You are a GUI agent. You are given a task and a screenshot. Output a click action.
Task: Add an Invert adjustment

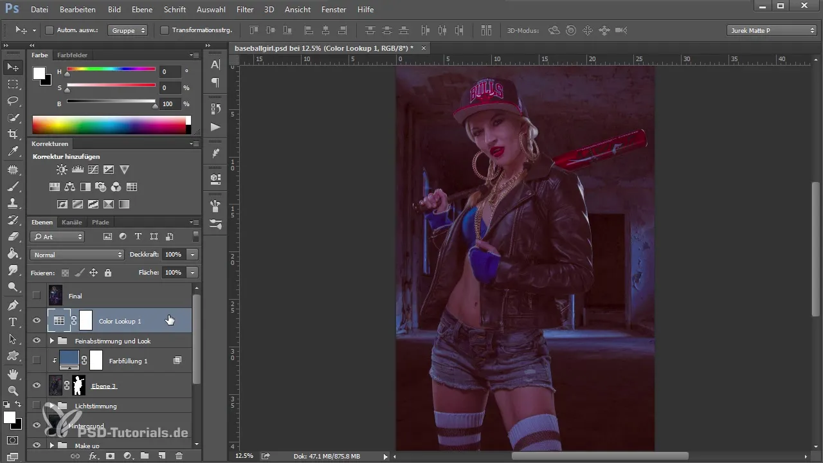click(62, 204)
